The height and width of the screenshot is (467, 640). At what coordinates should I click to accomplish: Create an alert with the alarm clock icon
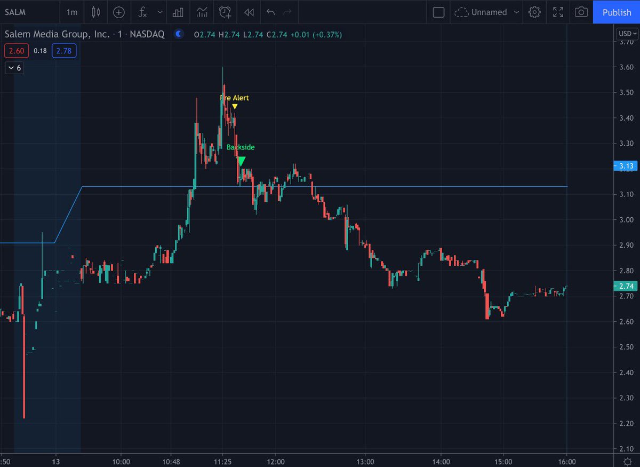225,12
